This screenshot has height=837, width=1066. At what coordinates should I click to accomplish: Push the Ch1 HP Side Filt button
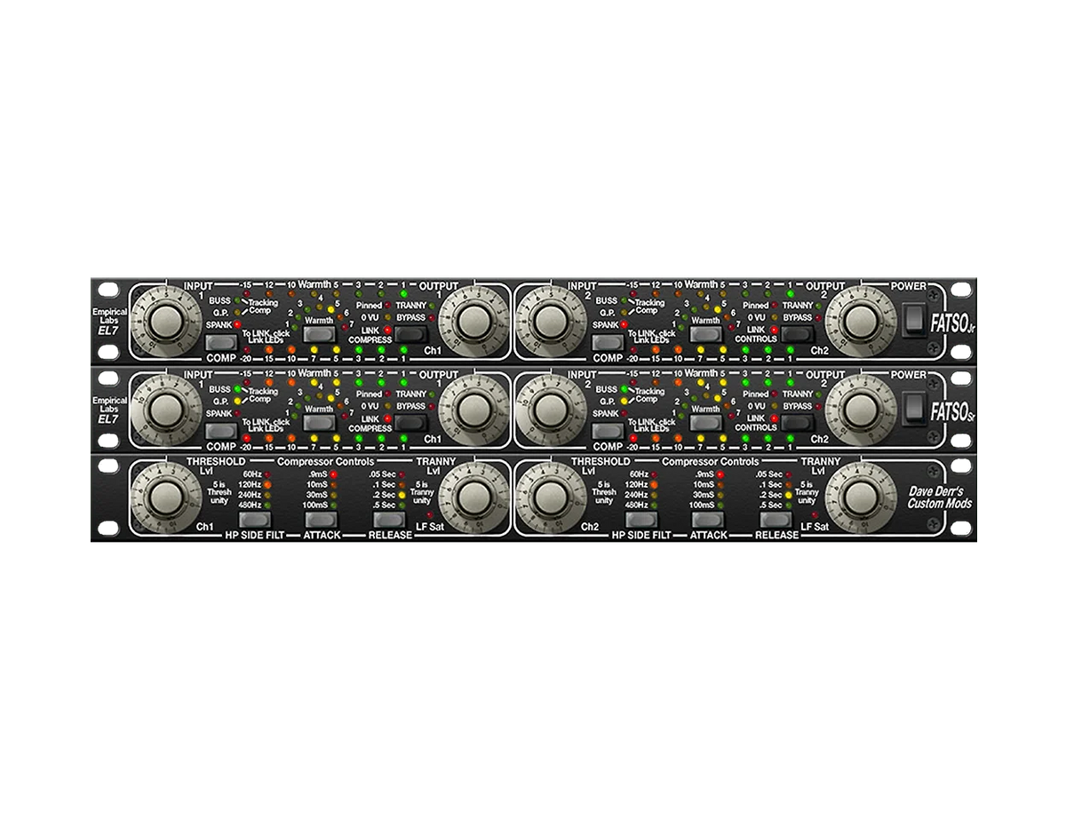click(257, 520)
